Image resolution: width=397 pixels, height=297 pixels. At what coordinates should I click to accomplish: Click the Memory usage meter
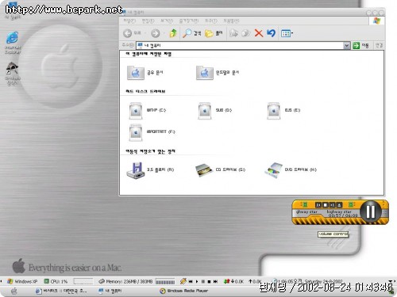[x=125, y=282]
